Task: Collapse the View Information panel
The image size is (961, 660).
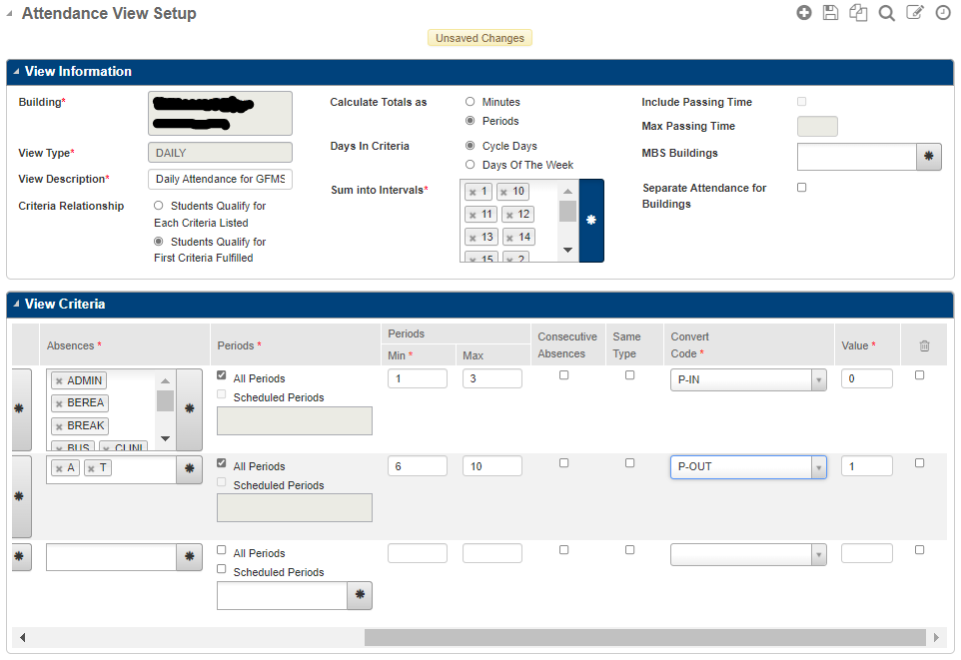Action: pos(17,71)
